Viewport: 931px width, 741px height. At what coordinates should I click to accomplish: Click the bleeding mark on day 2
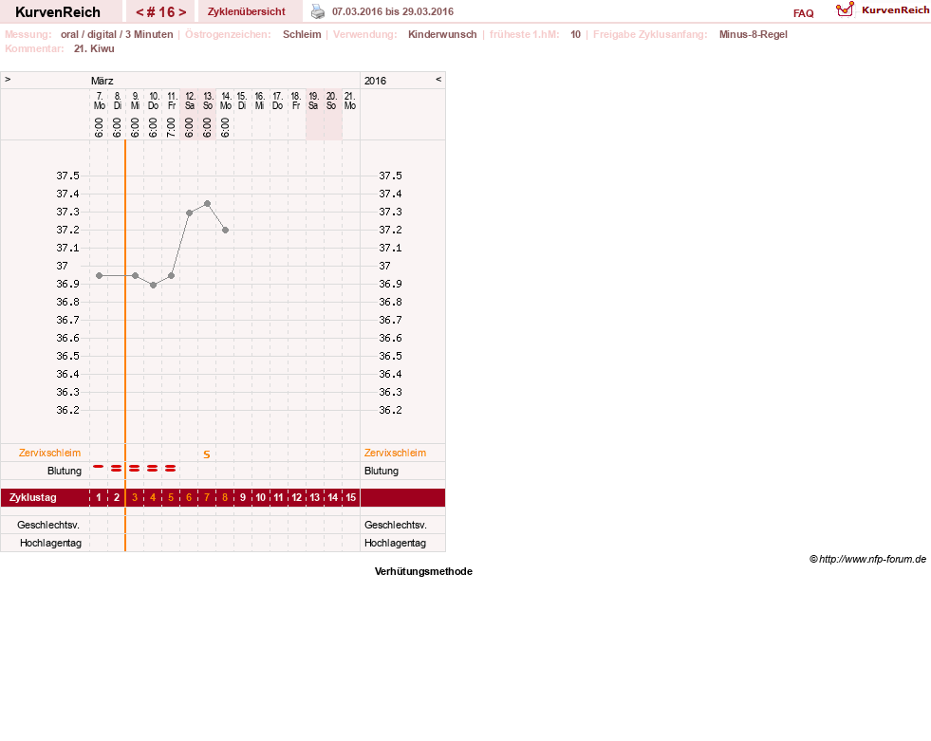point(117,469)
